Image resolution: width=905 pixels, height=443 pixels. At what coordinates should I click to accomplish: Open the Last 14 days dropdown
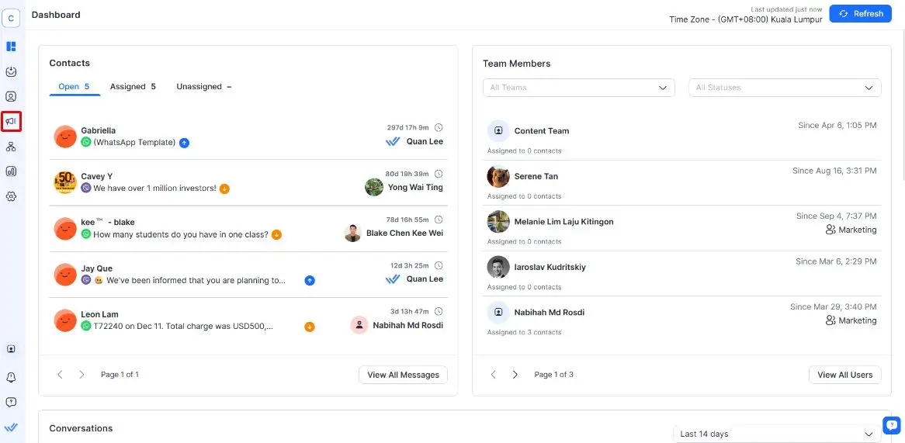tap(777, 434)
